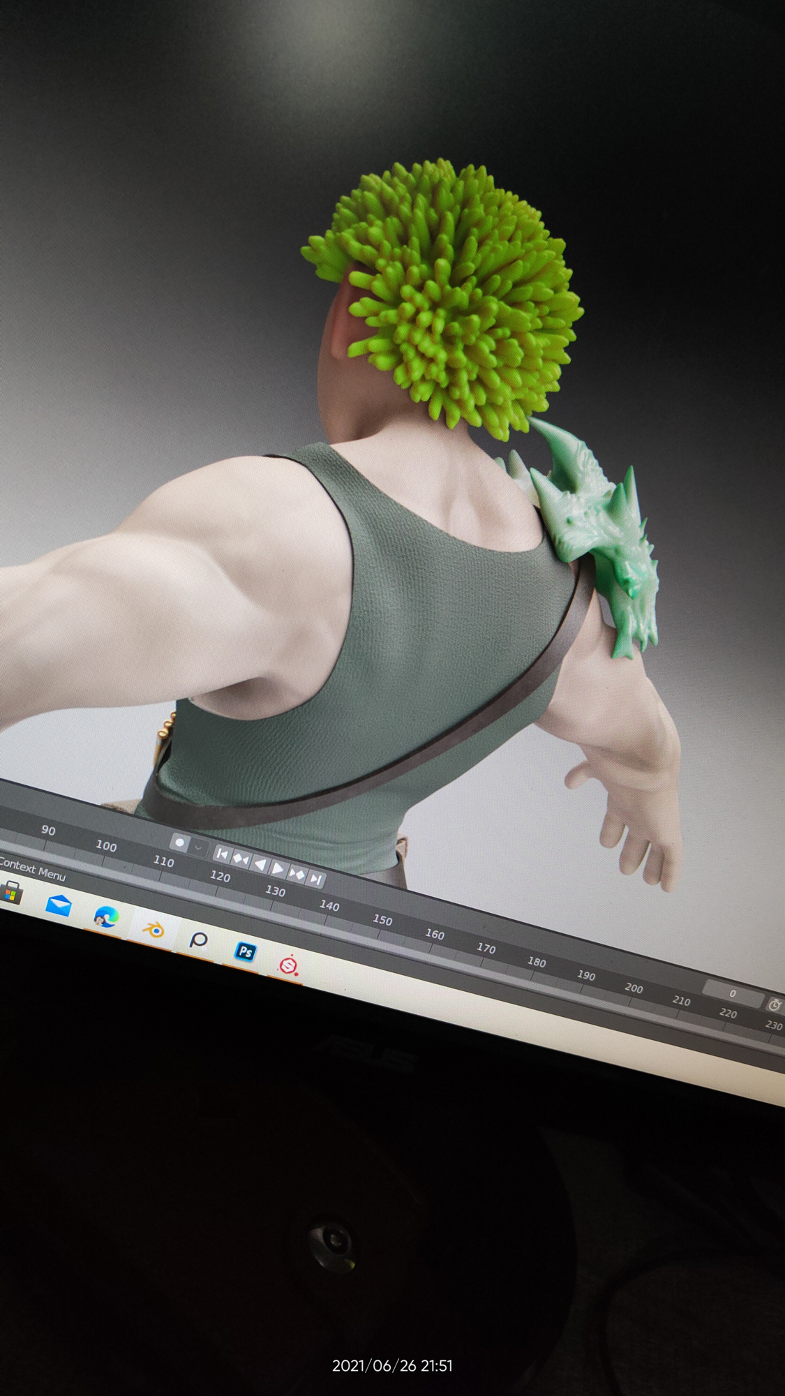The height and width of the screenshot is (1396, 785).
Task: Click frame 180 on the timeline
Action: pos(536,961)
